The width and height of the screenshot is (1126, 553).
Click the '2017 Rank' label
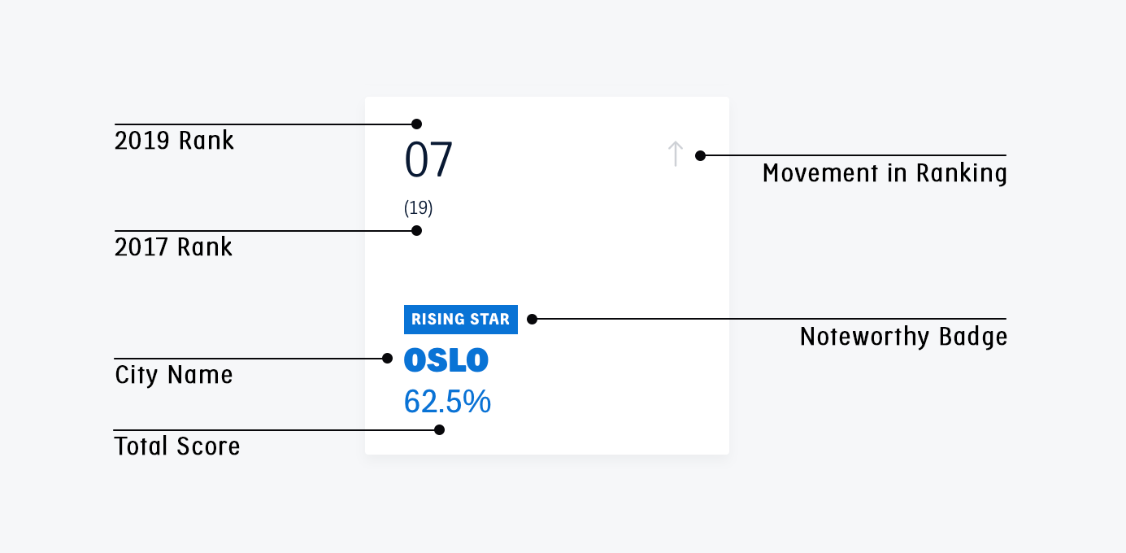click(x=173, y=246)
